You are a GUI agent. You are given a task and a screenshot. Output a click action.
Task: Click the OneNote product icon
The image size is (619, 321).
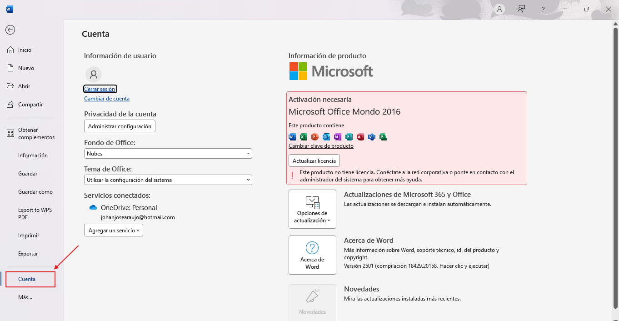click(x=337, y=137)
